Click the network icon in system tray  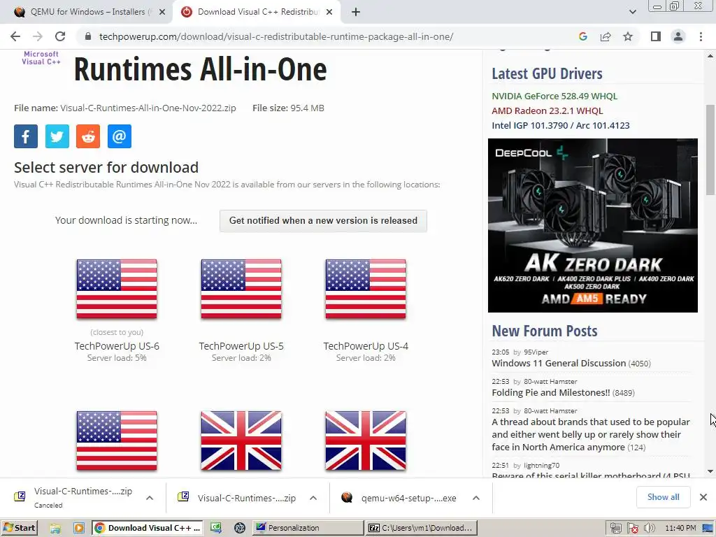[615, 528]
